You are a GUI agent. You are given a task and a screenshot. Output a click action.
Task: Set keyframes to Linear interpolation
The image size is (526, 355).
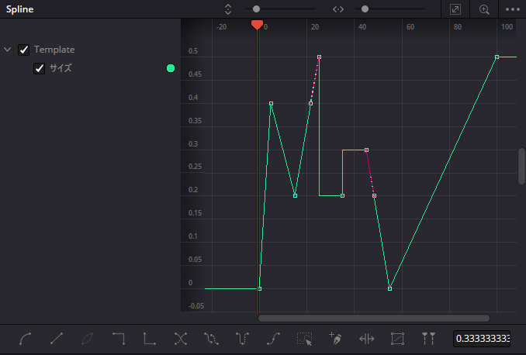point(57,339)
